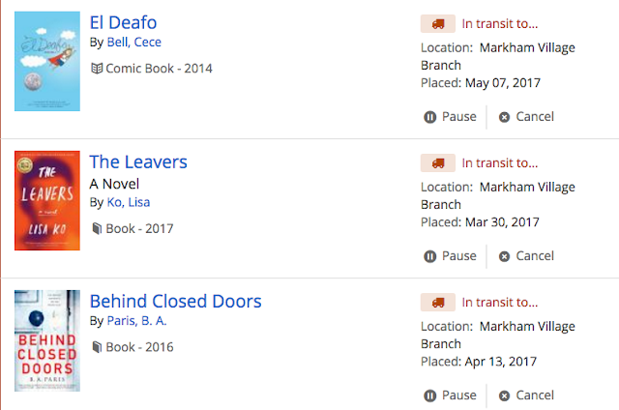This screenshot has width=619, height=410.
Task: View author Paris, B. A.
Action: pyautogui.click(x=142, y=321)
